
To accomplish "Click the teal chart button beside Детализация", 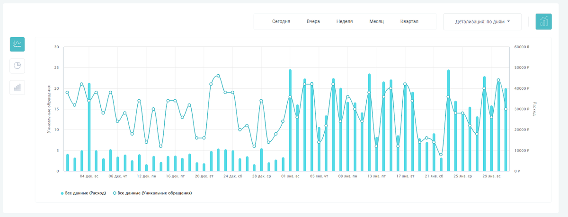I will tap(543, 21).
